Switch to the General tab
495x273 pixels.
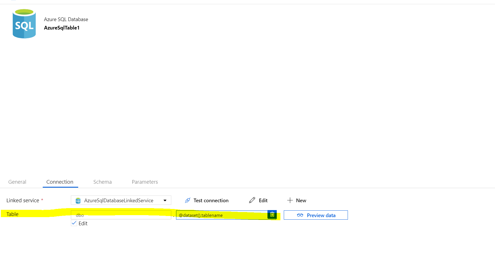click(17, 182)
